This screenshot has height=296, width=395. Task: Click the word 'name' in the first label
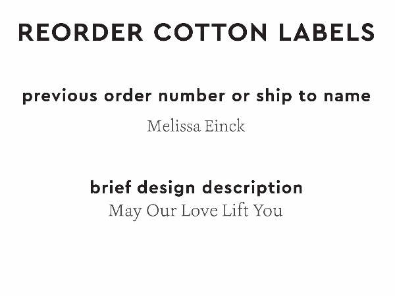(x=347, y=97)
